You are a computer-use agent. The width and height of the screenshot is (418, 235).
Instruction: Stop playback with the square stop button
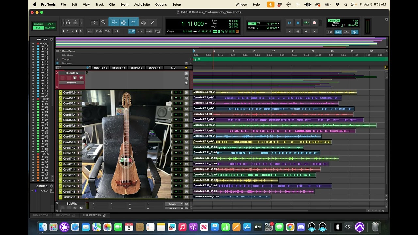tap(298, 23)
